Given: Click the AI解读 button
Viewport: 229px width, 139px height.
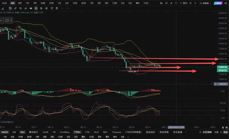Looking at the screenshot, I should 218,3.
